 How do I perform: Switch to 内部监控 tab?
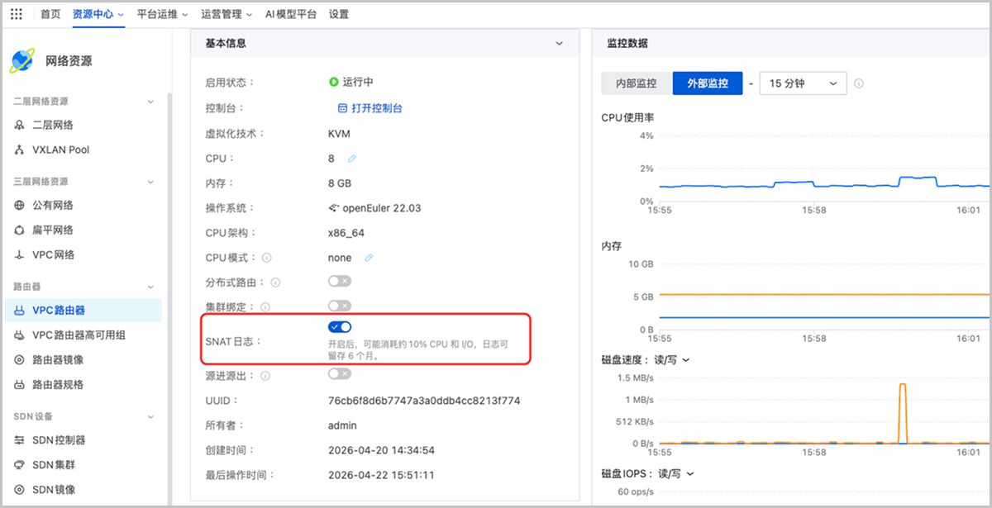pyautogui.click(x=637, y=83)
